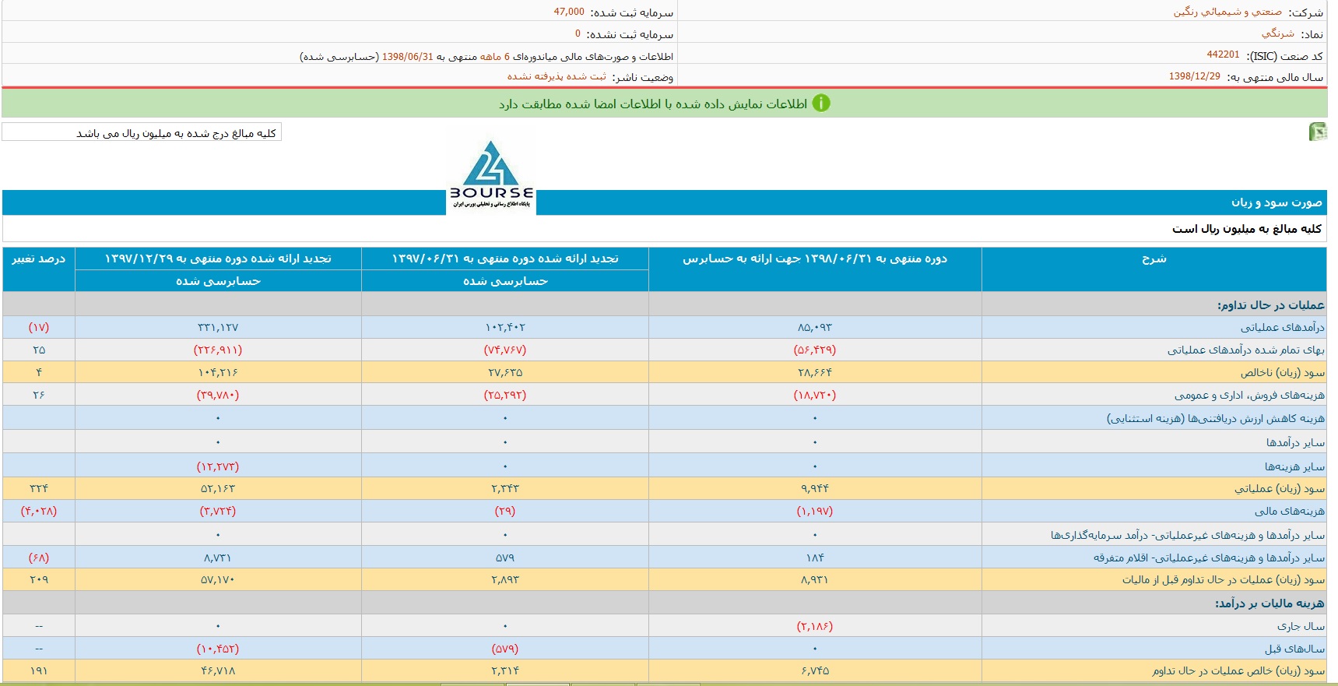Viewport: 1338px width, 686px height.
Task: Click operating profit value ۹,۹۴۴
Action: click(815, 489)
